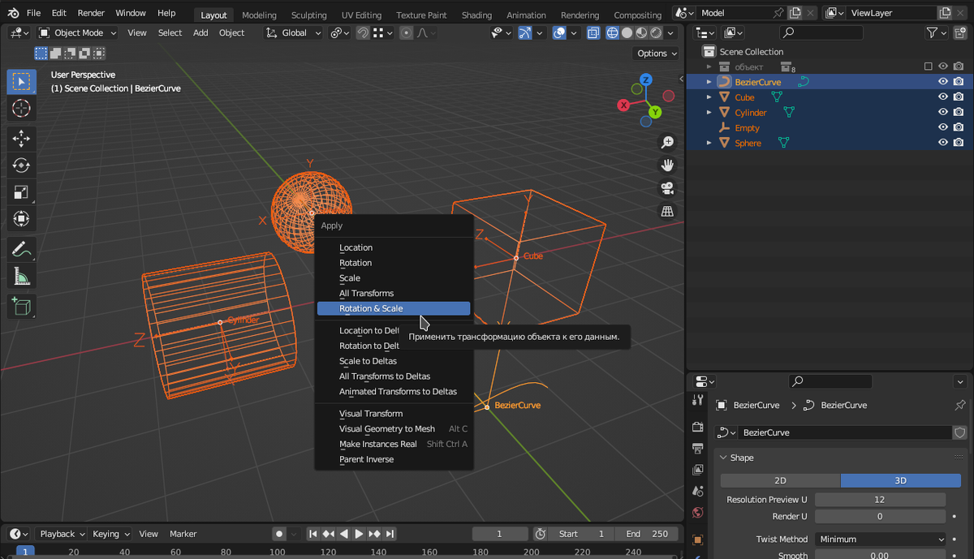This screenshot has height=559, width=974.
Task: Disable rendering for the Cylinder object
Action: 959,113
